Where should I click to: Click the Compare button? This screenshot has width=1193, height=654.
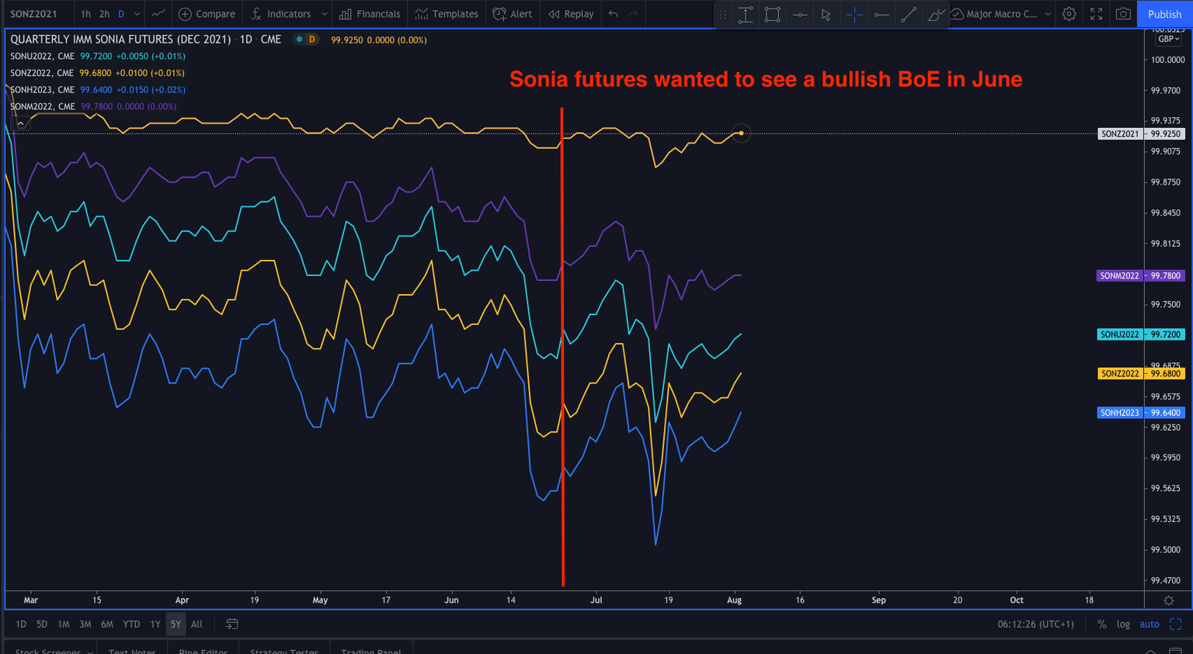click(x=207, y=14)
